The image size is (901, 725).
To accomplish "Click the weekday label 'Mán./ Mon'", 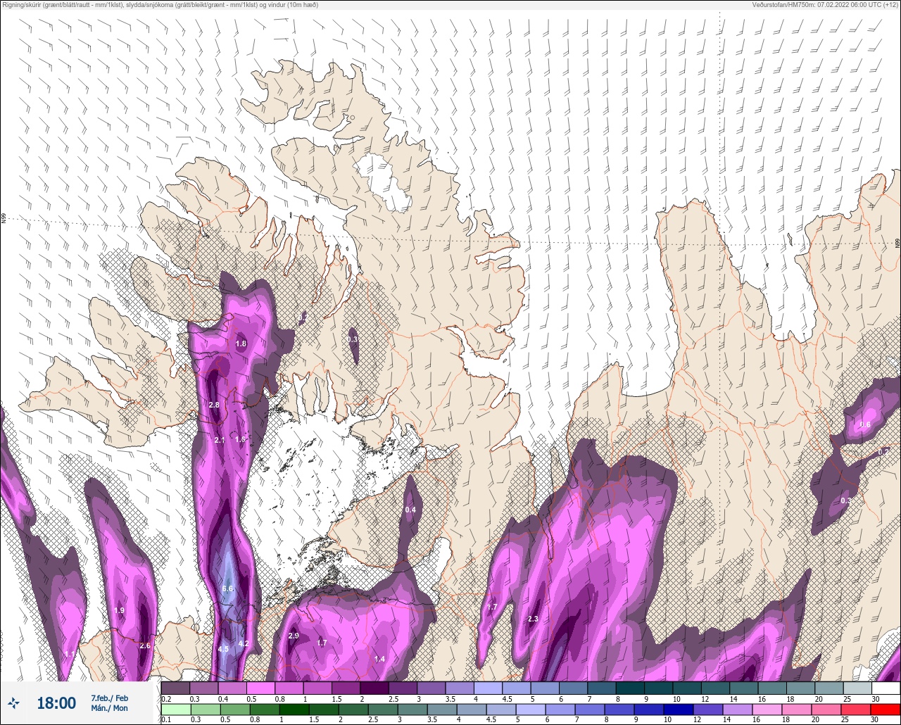I will (109, 708).
